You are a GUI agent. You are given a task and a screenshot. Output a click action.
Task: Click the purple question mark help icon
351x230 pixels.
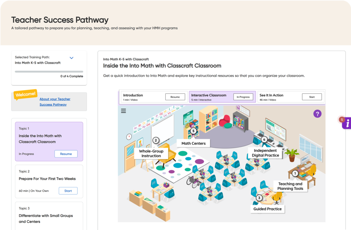317,114
